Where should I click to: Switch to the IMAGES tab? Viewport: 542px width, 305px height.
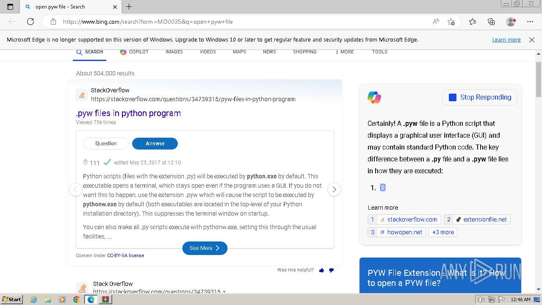point(174,52)
